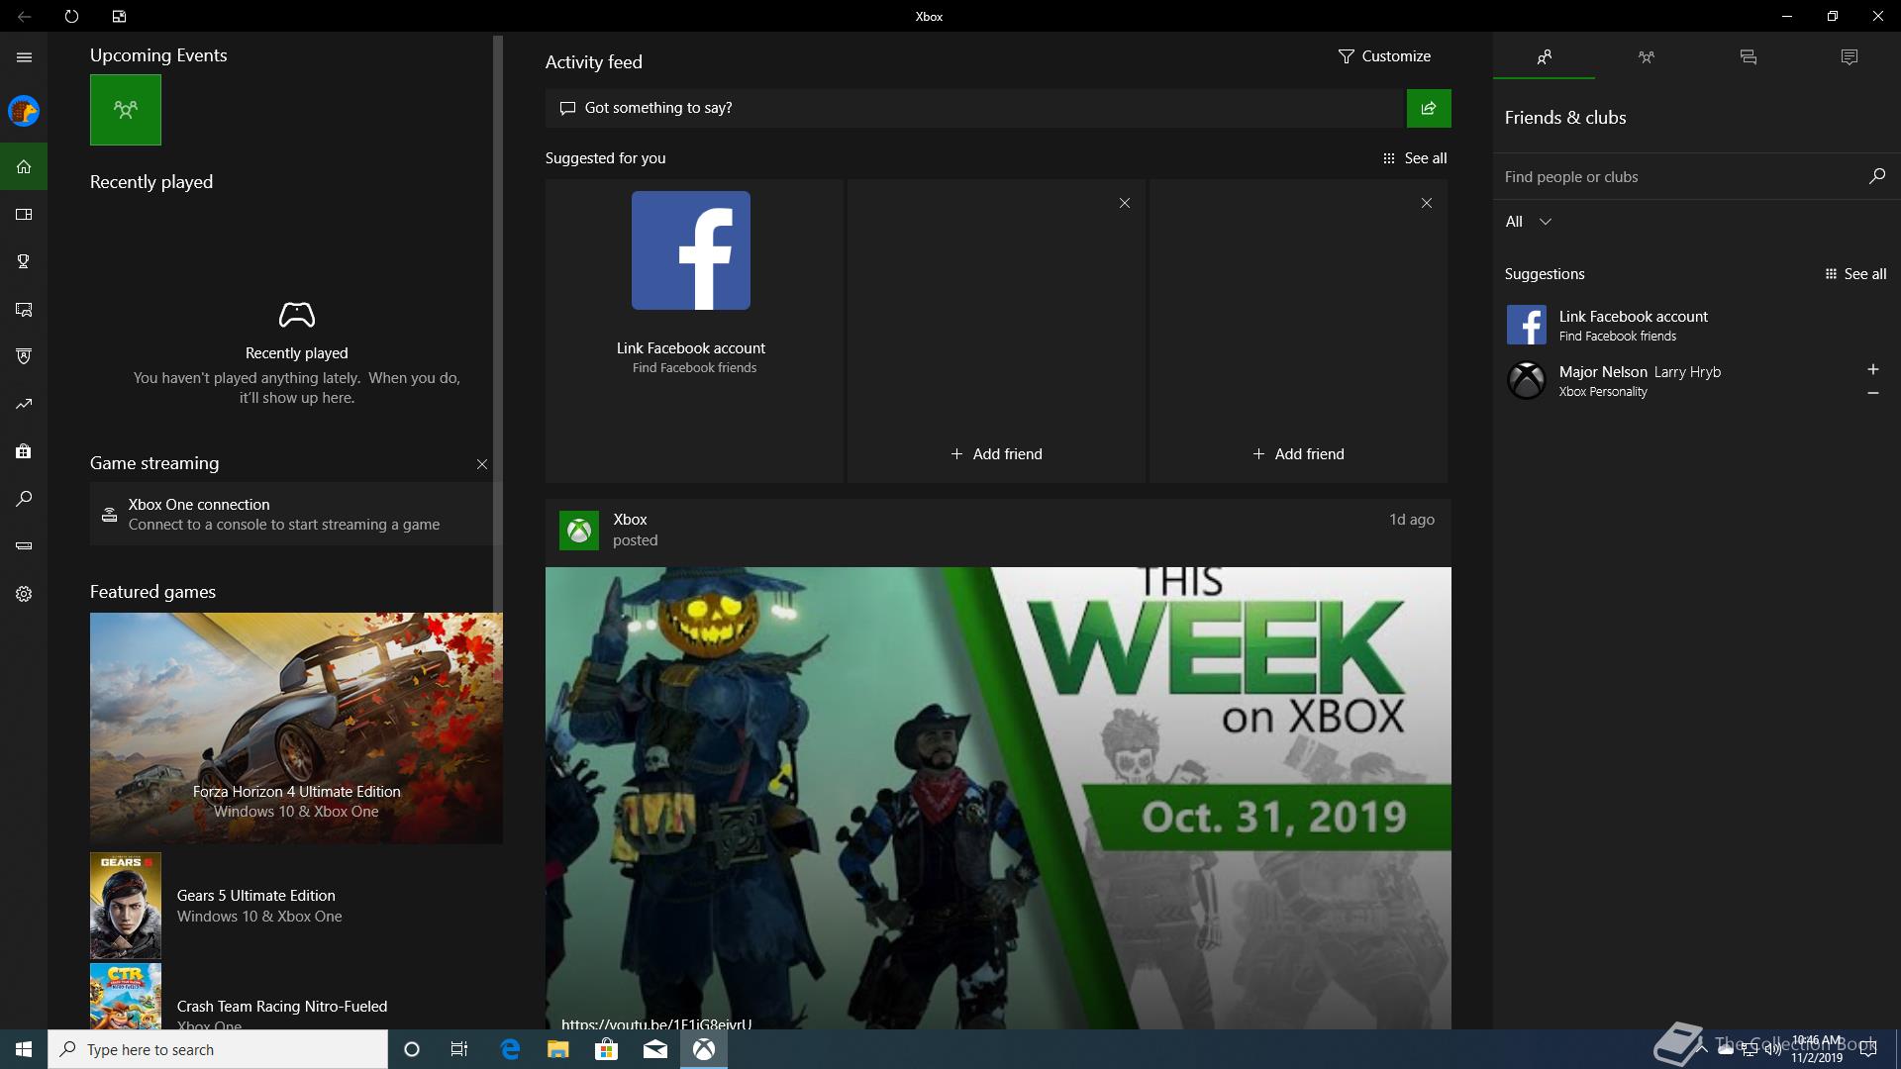
Task: Open Cortana circle icon on taskbar
Action: 412,1049
